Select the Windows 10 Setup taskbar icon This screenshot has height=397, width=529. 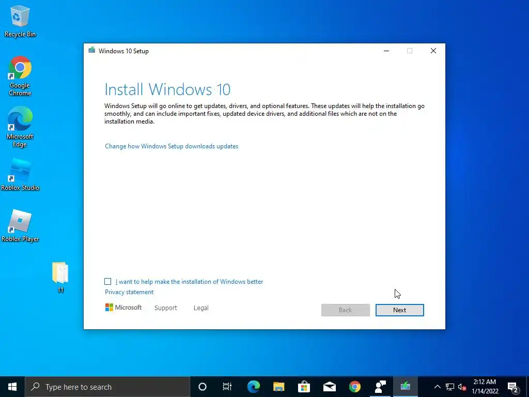click(405, 387)
